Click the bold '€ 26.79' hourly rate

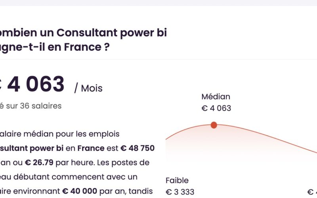pyautogui.click(x=39, y=162)
